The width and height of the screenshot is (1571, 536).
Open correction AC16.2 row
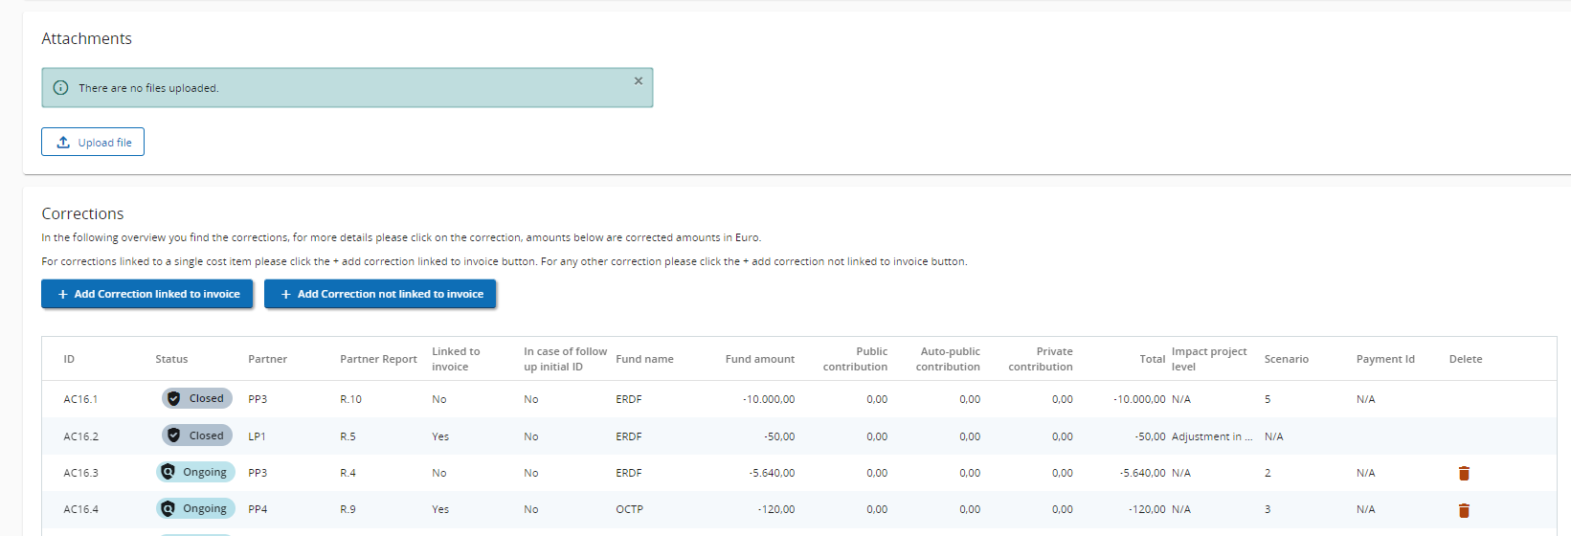click(x=80, y=436)
